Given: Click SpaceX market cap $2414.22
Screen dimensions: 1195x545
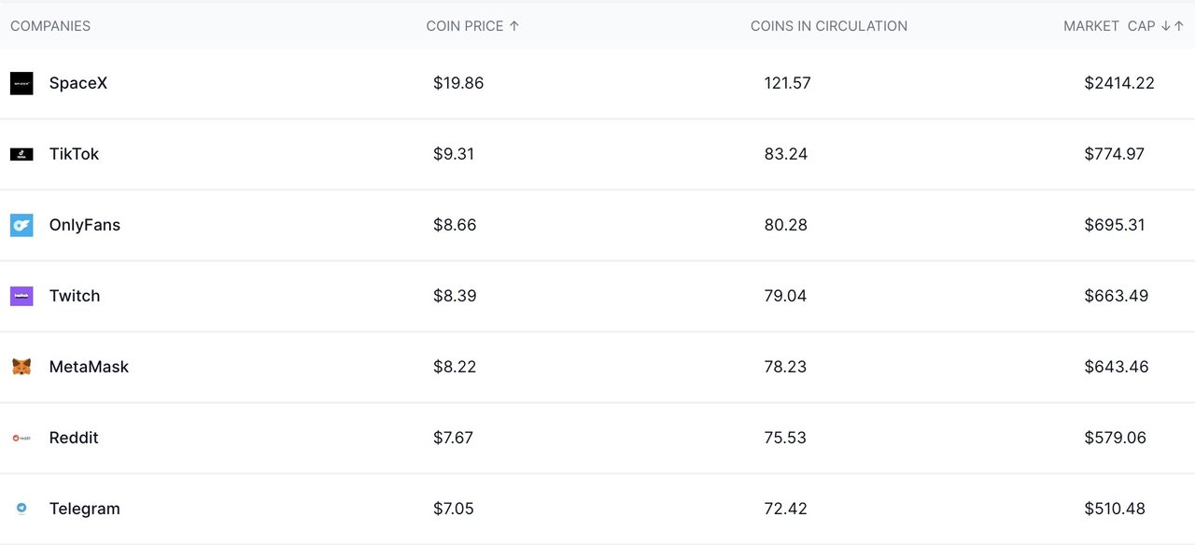Looking at the screenshot, I should tap(1119, 83).
